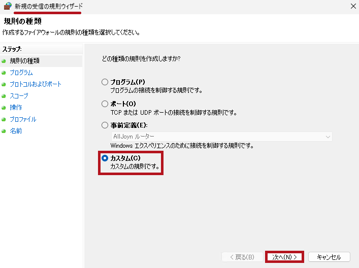The height and width of the screenshot is (268, 359).
Task: Click the ステップ: label
Action: [12, 49]
